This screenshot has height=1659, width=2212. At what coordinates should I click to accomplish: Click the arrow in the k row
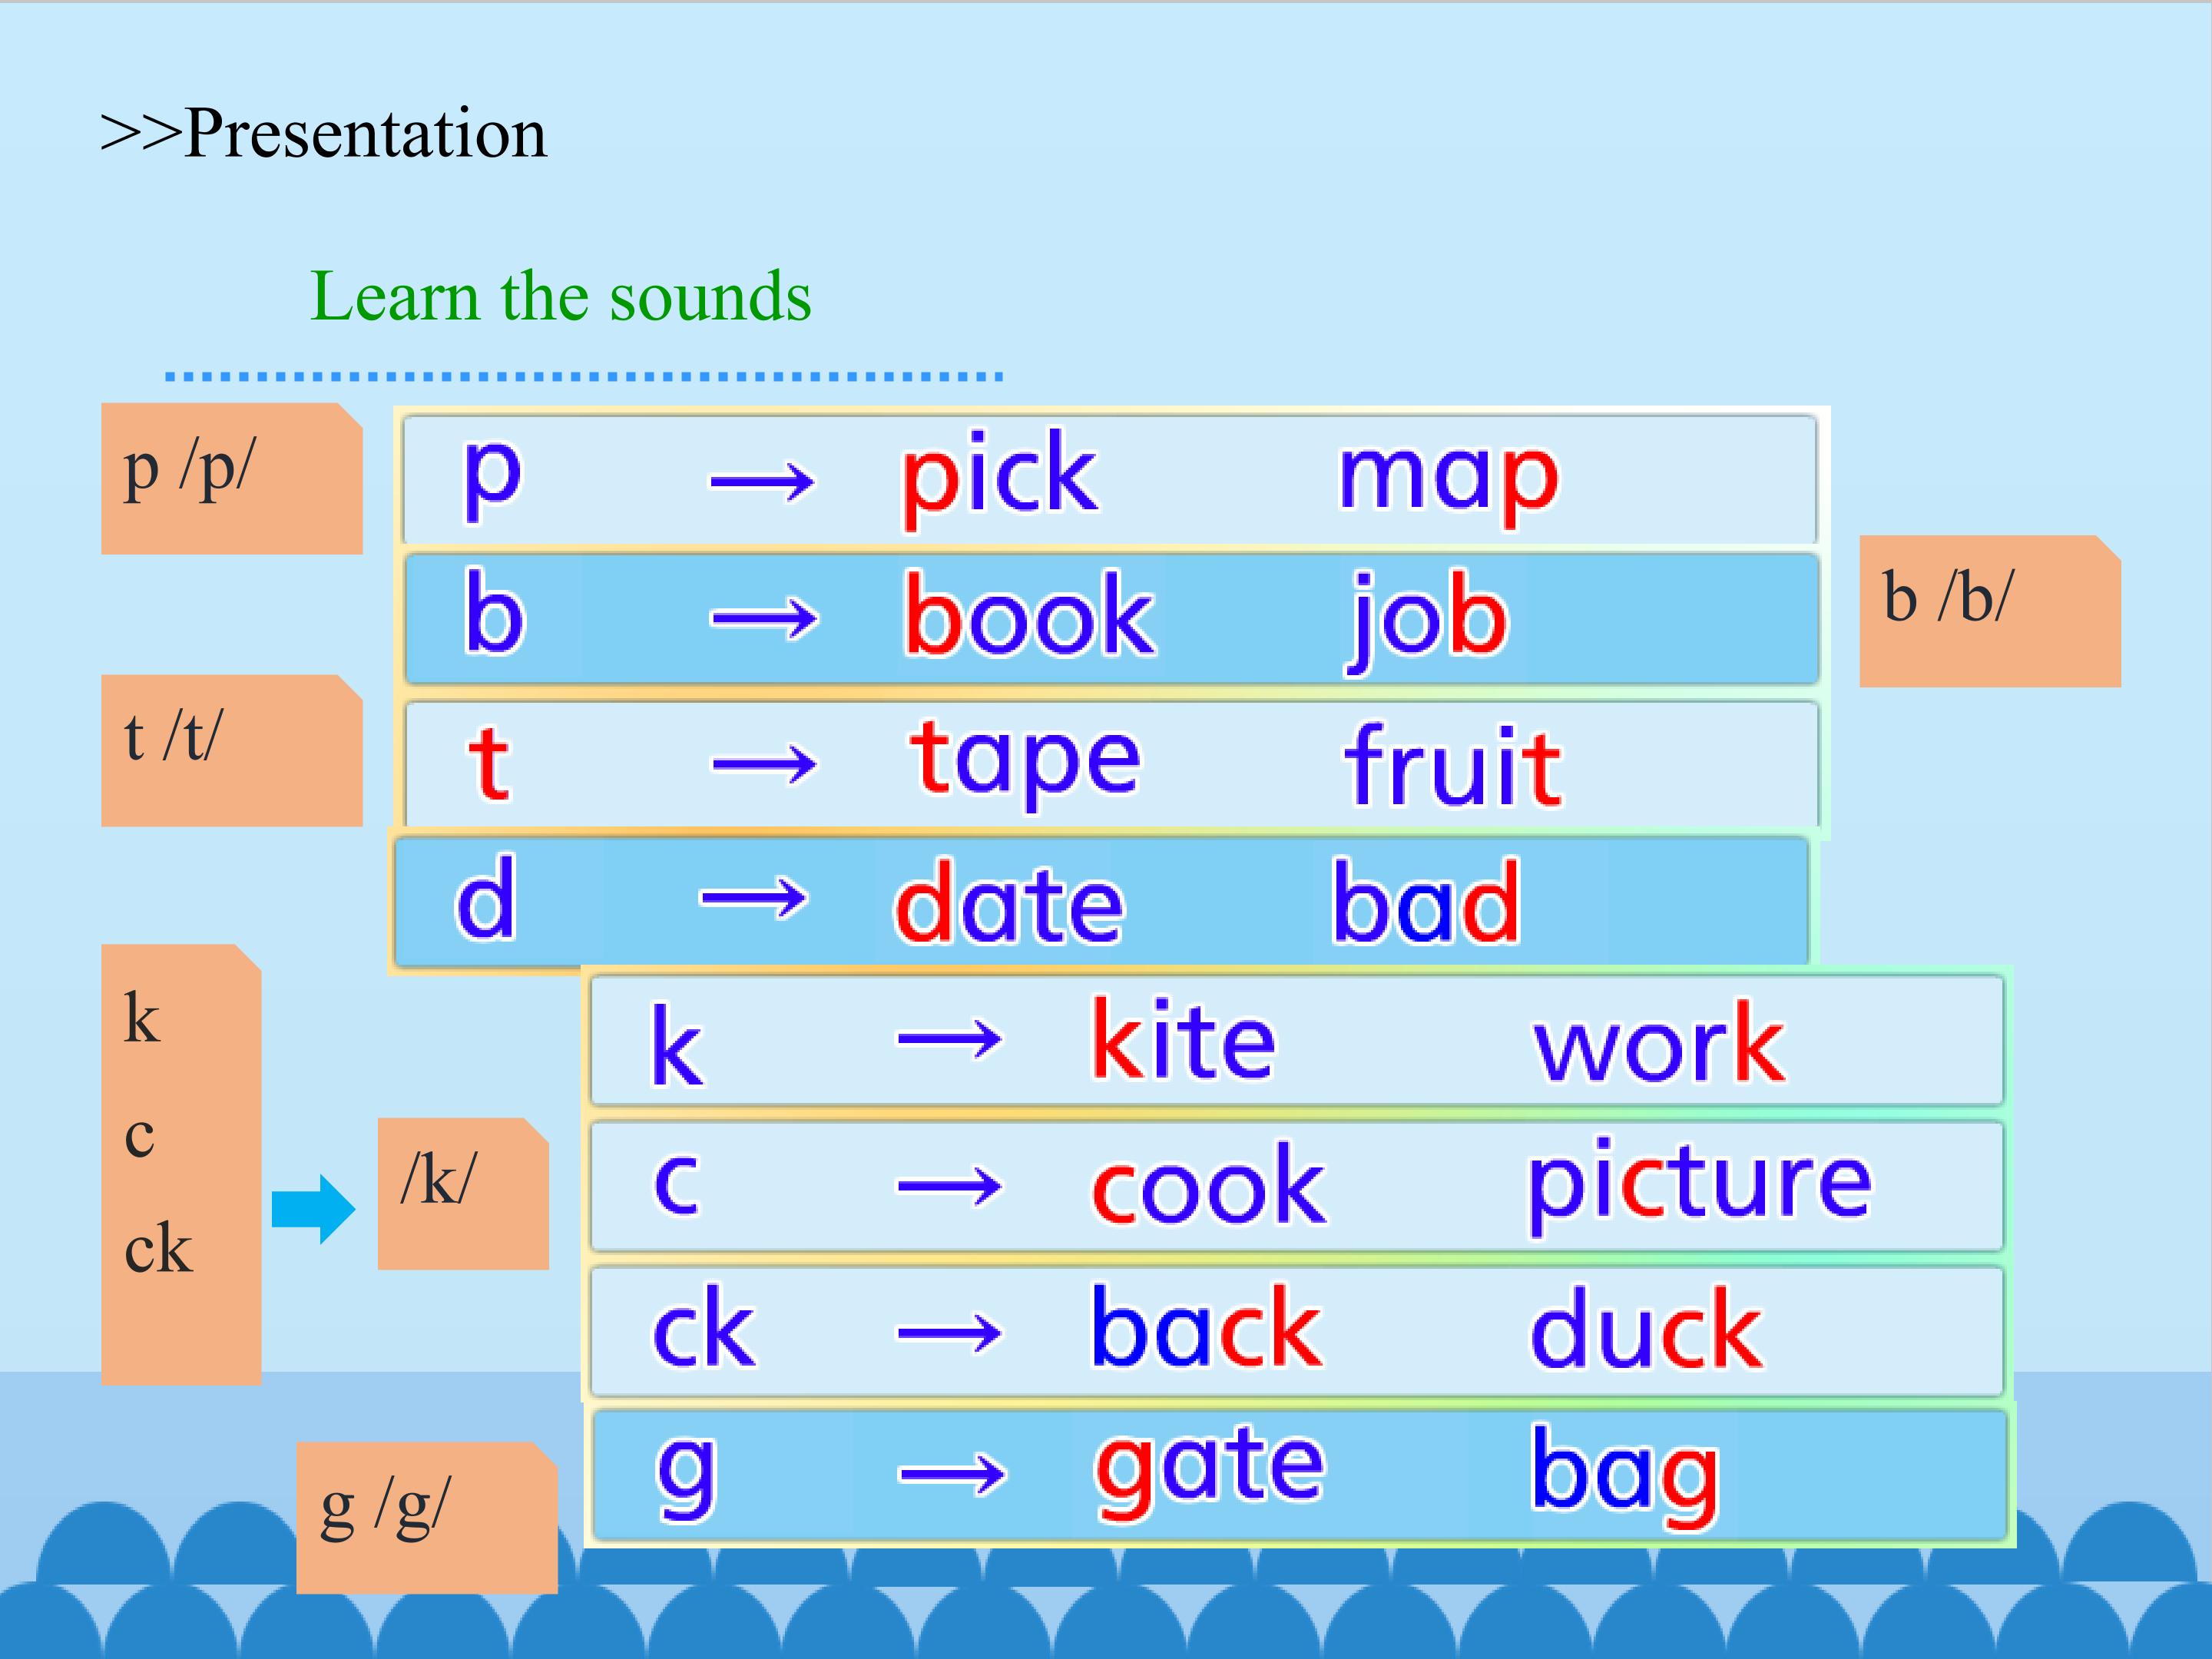[949, 1040]
